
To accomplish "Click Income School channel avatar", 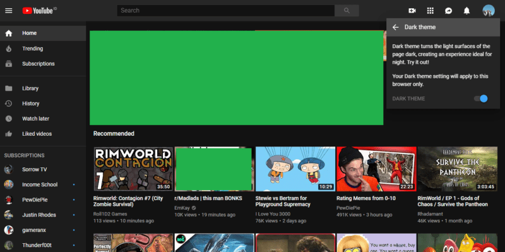I will pyautogui.click(x=9, y=184).
